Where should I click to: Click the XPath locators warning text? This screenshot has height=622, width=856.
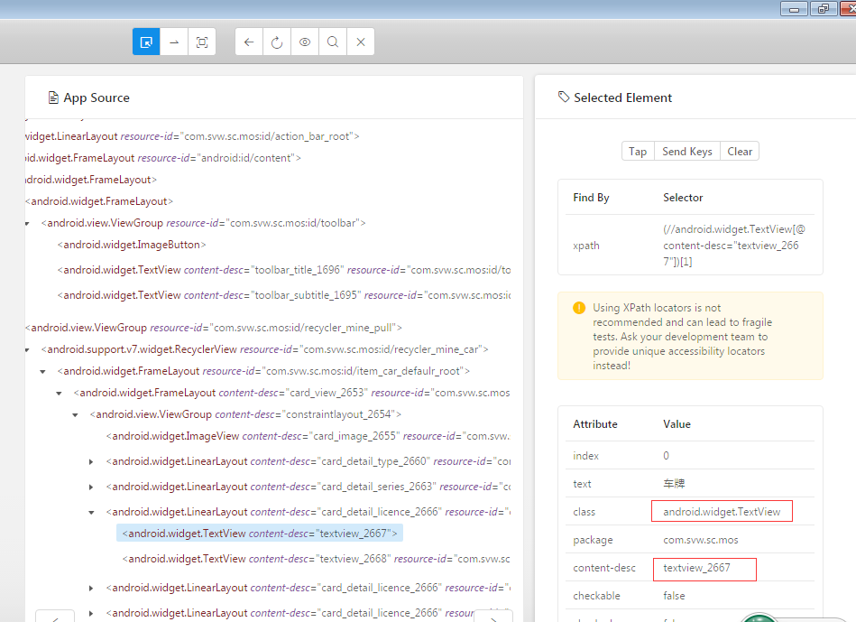point(683,337)
